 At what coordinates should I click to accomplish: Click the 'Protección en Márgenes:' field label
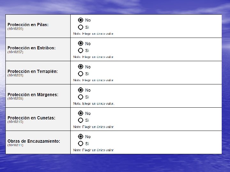click(x=33, y=95)
